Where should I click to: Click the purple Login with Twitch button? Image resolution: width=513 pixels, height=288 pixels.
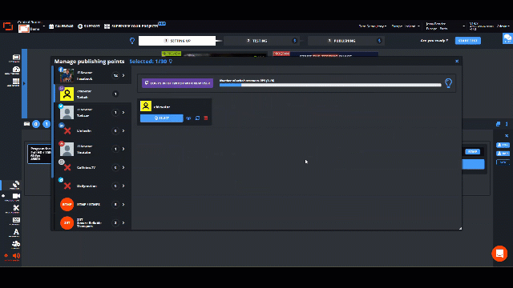[177, 83]
